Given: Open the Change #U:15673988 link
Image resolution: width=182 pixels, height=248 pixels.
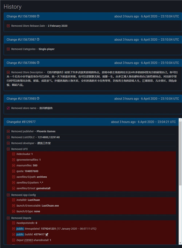Looking at the screenshot, I should (x=21, y=16).
